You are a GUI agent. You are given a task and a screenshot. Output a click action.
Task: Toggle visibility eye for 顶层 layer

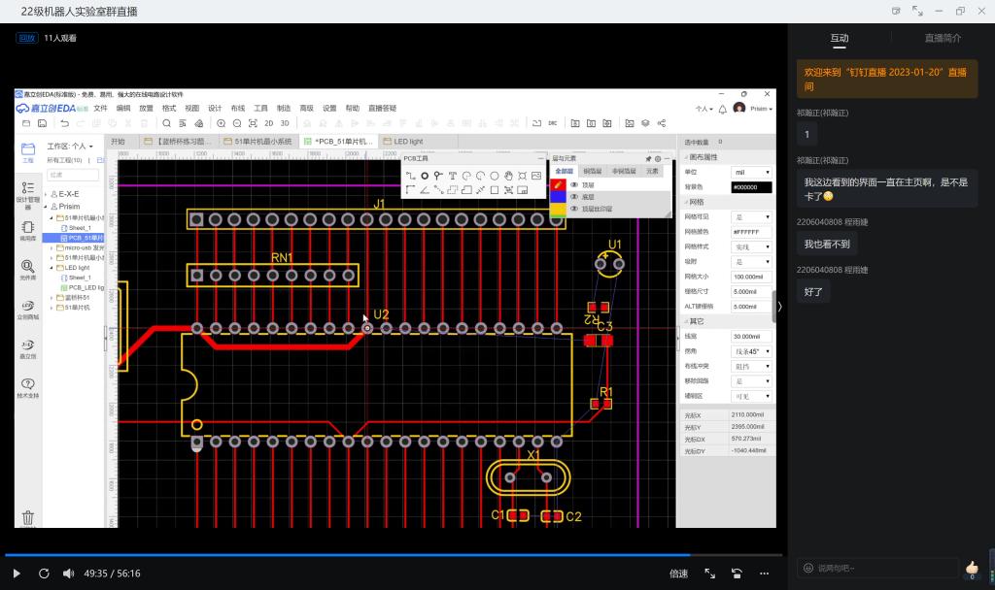(574, 184)
